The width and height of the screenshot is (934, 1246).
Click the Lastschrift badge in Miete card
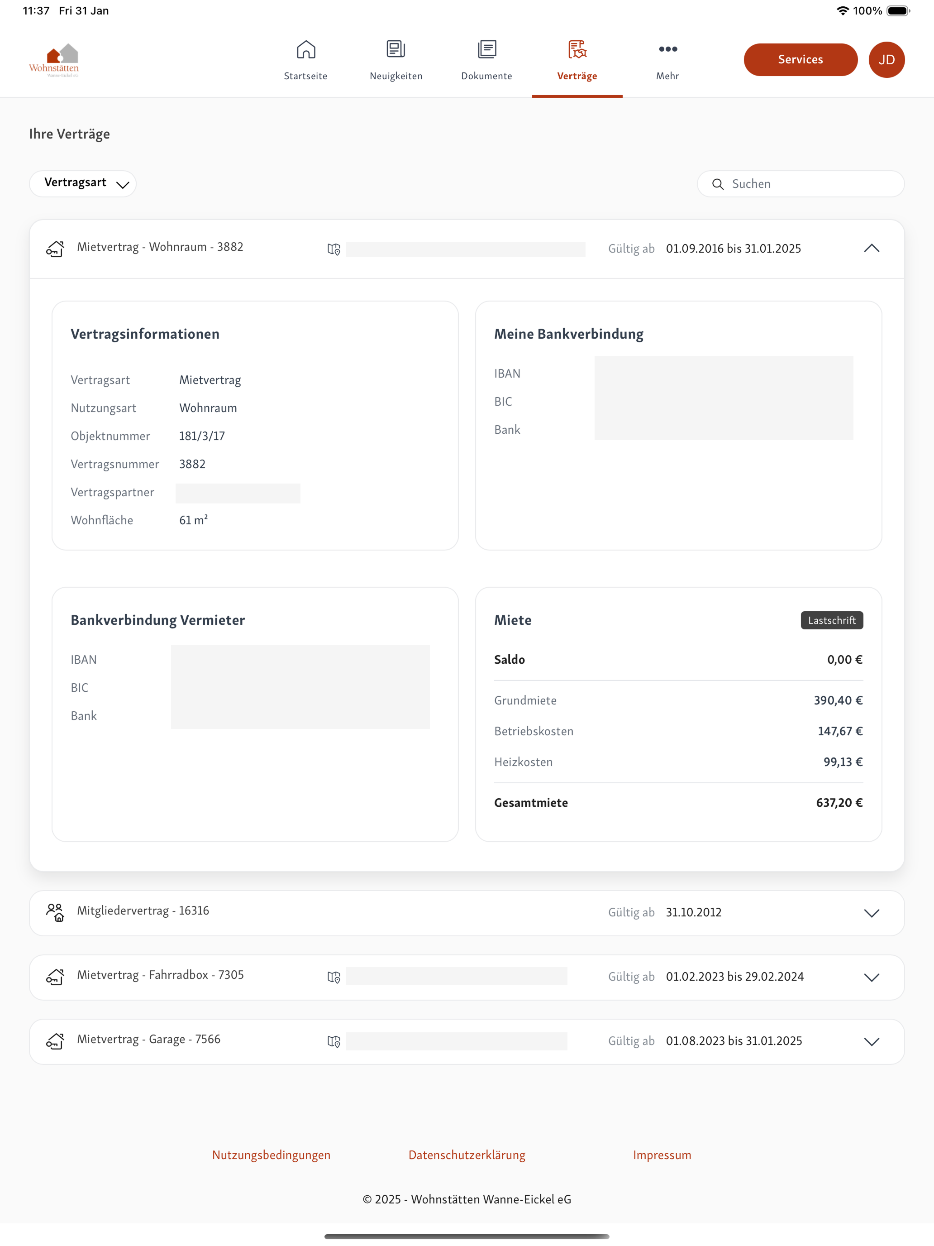(832, 620)
